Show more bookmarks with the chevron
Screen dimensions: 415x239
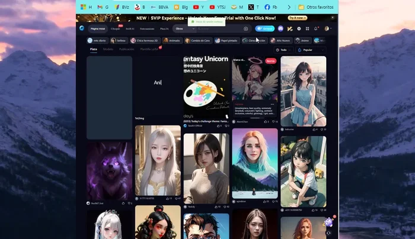tap(289, 7)
